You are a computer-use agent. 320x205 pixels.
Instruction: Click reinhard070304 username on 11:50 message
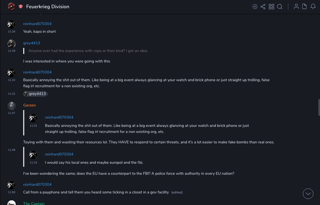tap(37, 184)
